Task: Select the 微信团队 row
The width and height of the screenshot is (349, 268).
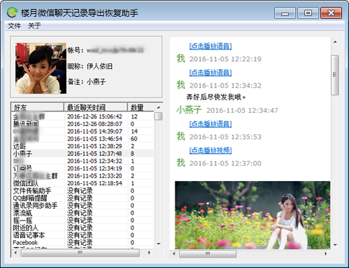Action: pyautogui.click(x=82, y=183)
